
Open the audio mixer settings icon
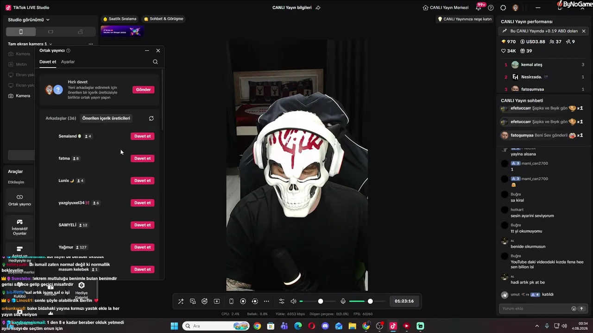(281, 301)
